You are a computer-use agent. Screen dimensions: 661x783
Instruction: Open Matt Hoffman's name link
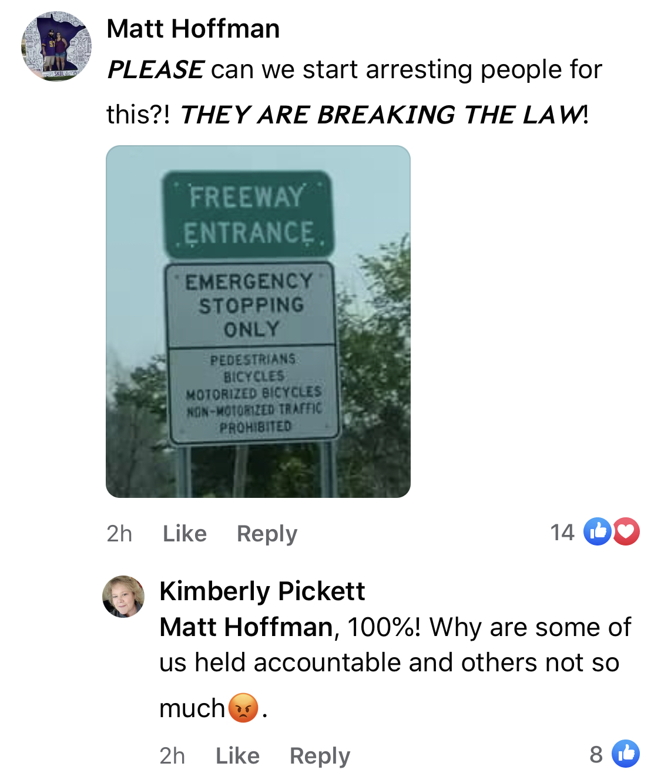click(193, 28)
